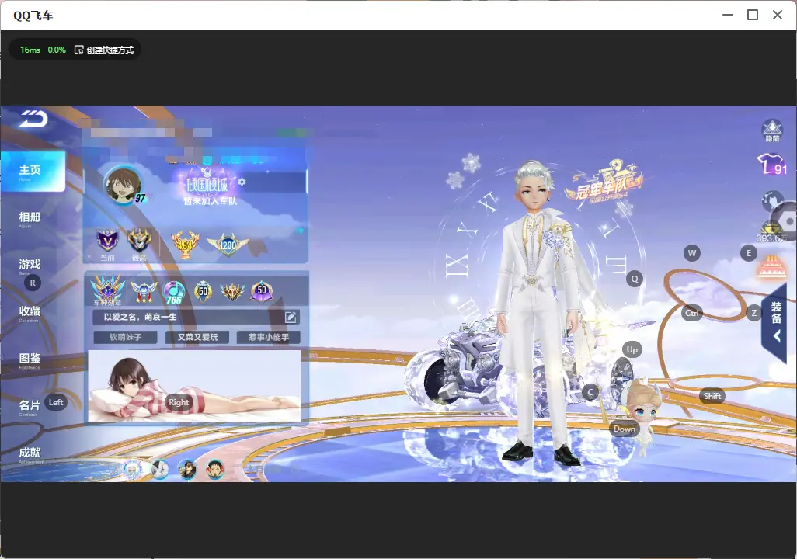Open the 成就 Achievement tab
797x559 pixels.
tap(30, 454)
